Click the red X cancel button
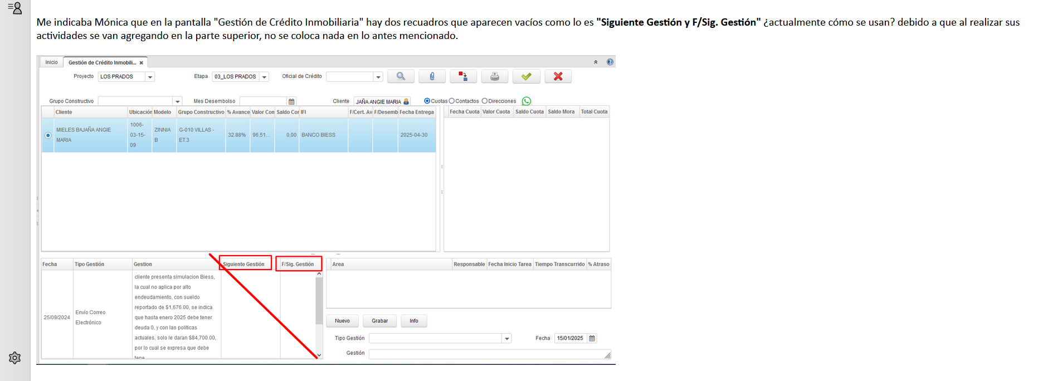The height and width of the screenshot is (381, 1038). click(x=558, y=77)
